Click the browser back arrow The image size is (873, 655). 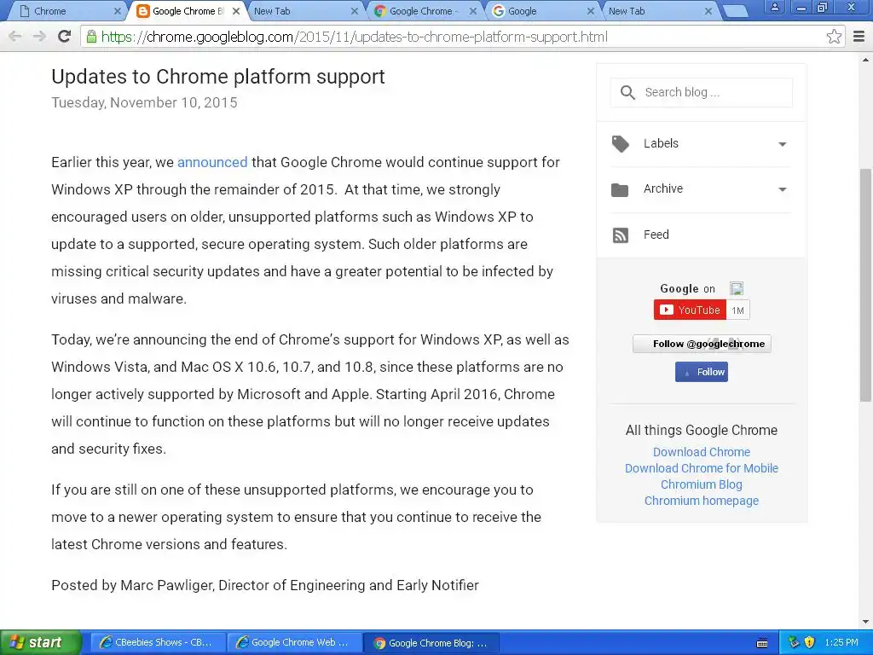[15, 37]
